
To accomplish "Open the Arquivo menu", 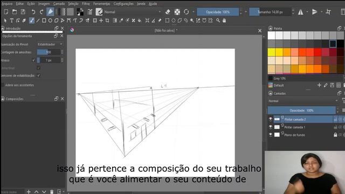I will (x=7, y=4).
